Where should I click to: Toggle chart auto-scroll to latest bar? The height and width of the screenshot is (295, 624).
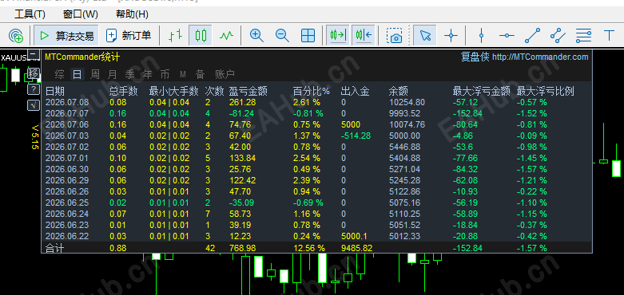(x=338, y=35)
